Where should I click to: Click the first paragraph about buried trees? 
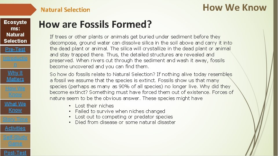point(141,51)
